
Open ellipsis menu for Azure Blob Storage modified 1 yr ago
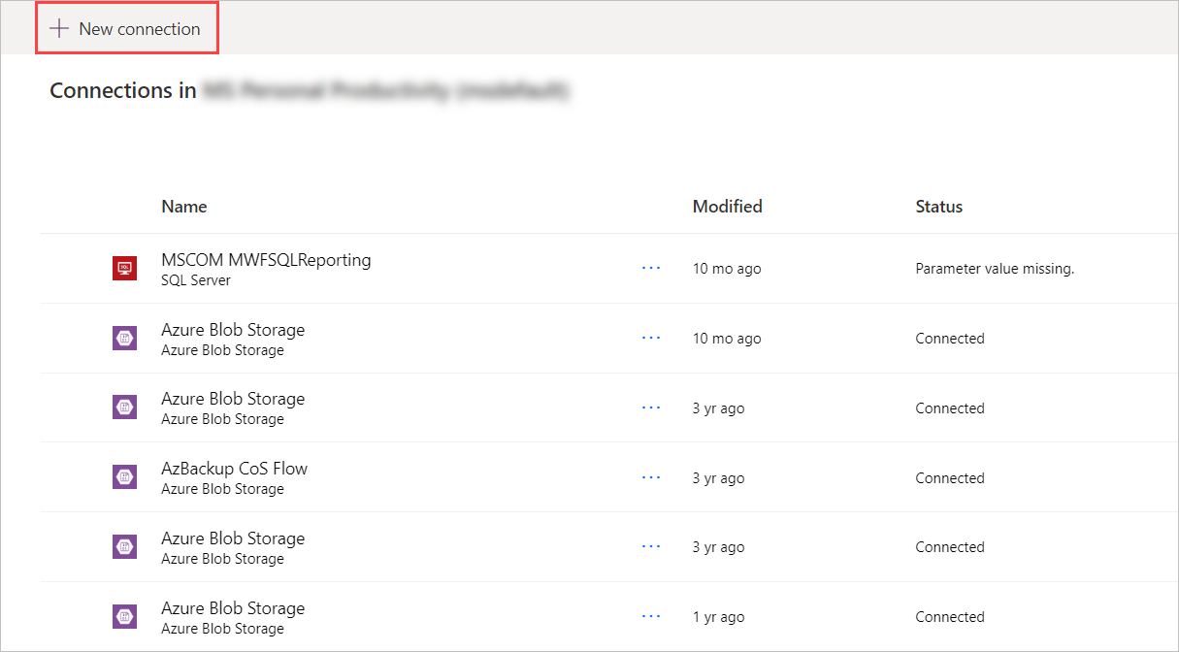[x=651, y=616]
